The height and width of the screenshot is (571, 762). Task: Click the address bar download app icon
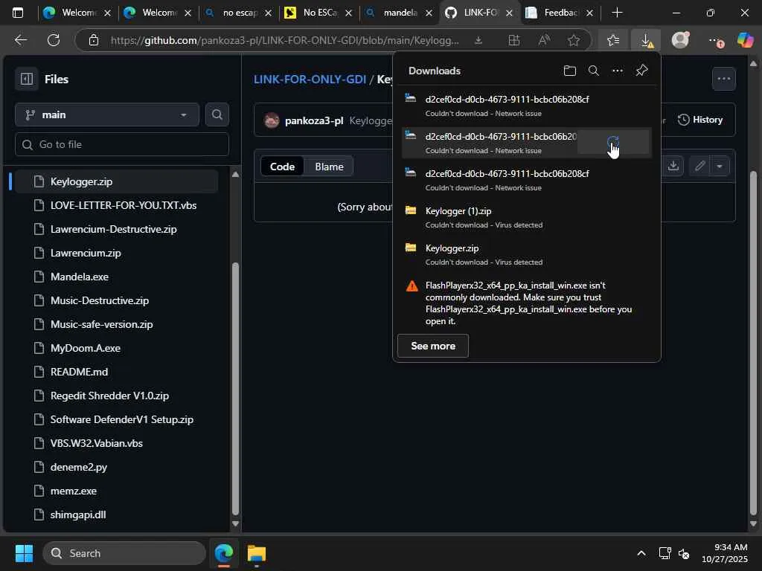(478, 40)
